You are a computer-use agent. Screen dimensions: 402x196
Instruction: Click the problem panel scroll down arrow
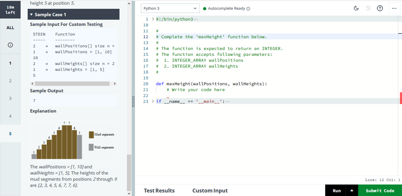[129, 194]
